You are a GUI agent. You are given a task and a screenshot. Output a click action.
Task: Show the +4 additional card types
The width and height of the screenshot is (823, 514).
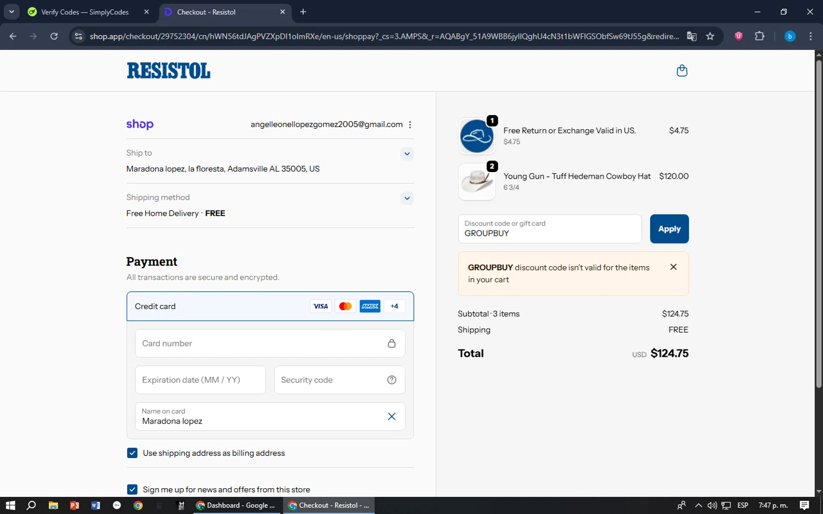[394, 306]
